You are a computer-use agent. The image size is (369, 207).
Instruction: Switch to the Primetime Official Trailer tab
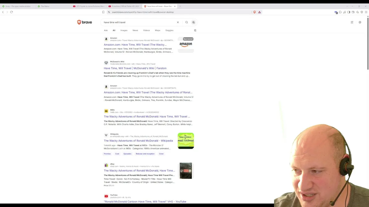coord(124,6)
